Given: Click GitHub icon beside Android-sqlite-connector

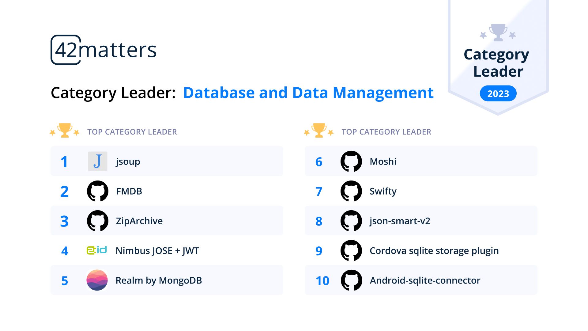Looking at the screenshot, I should click(351, 280).
